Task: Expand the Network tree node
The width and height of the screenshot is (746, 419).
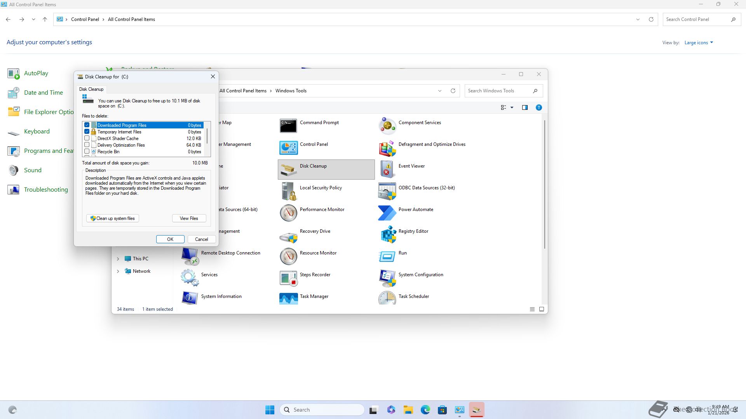Action: pyautogui.click(x=118, y=271)
